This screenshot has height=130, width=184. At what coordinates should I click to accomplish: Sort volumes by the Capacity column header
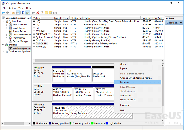tap(146, 18)
